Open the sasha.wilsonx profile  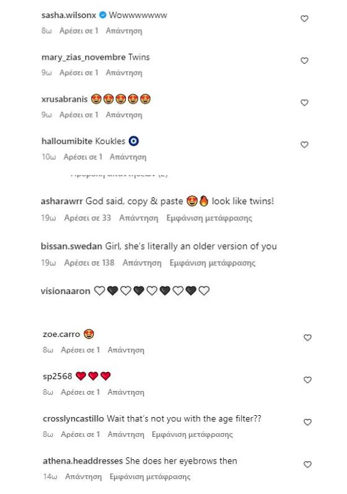[x=69, y=15]
